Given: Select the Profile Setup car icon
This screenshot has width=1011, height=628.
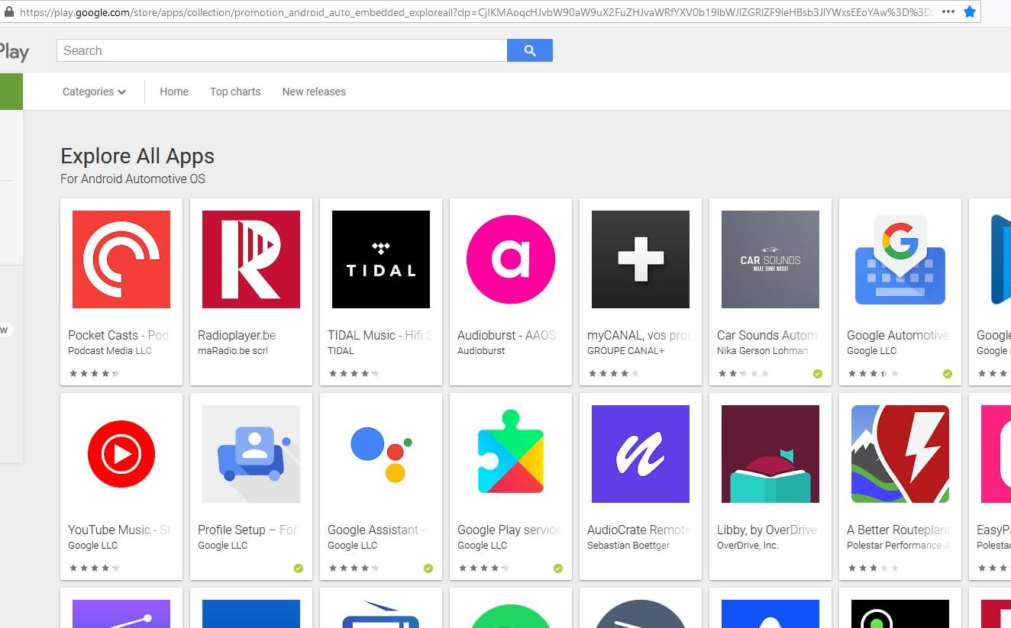Looking at the screenshot, I should point(251,454).
